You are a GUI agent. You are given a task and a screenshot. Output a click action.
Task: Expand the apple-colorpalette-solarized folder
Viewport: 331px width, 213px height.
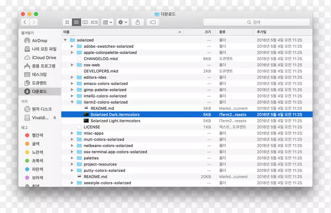(x=72, y=52)
